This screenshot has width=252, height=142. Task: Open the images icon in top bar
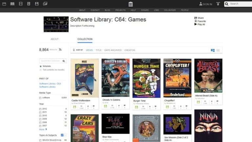45,4
